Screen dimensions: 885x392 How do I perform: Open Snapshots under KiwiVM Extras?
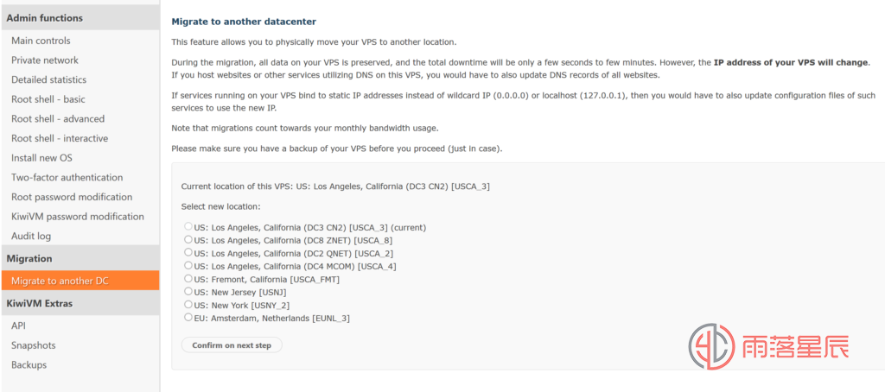pos(34,345)
